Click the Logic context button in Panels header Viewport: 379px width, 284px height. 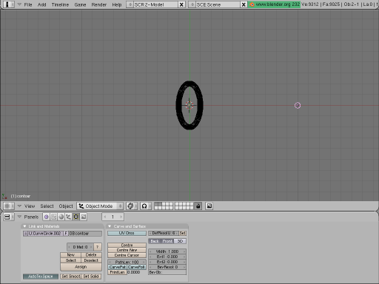46,217
